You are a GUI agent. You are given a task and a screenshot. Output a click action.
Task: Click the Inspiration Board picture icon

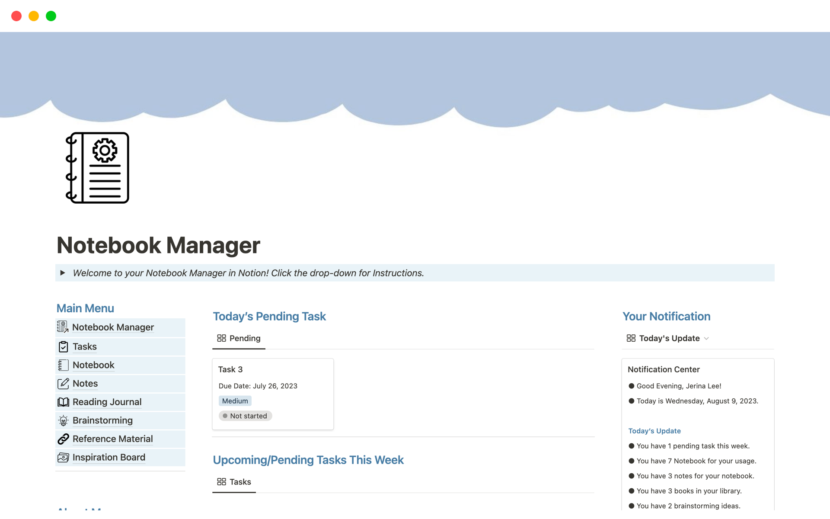[x=63, y=457]
